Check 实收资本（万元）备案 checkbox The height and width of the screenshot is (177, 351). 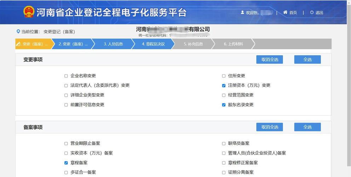(66, 153)
